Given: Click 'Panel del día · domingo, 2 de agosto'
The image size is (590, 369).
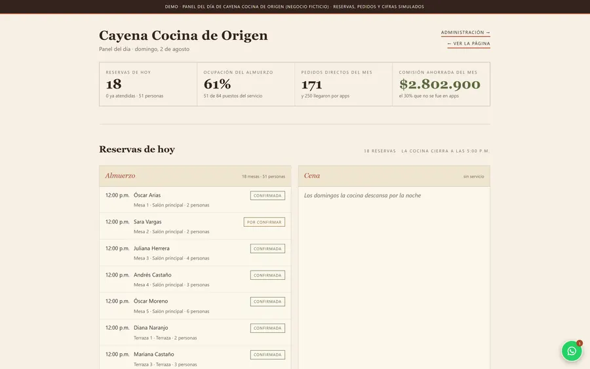Looking at the screenshot, I should point(144,49).
